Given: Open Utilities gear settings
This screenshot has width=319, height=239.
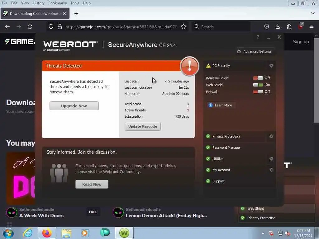Looking at the screenshot, I should [271, 159].
